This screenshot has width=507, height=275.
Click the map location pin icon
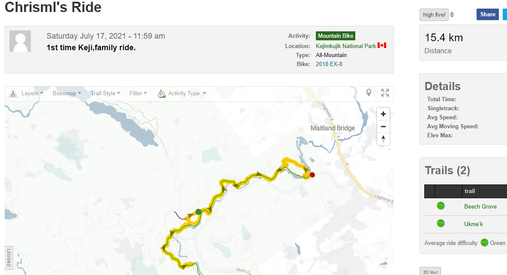coord(369,93)
